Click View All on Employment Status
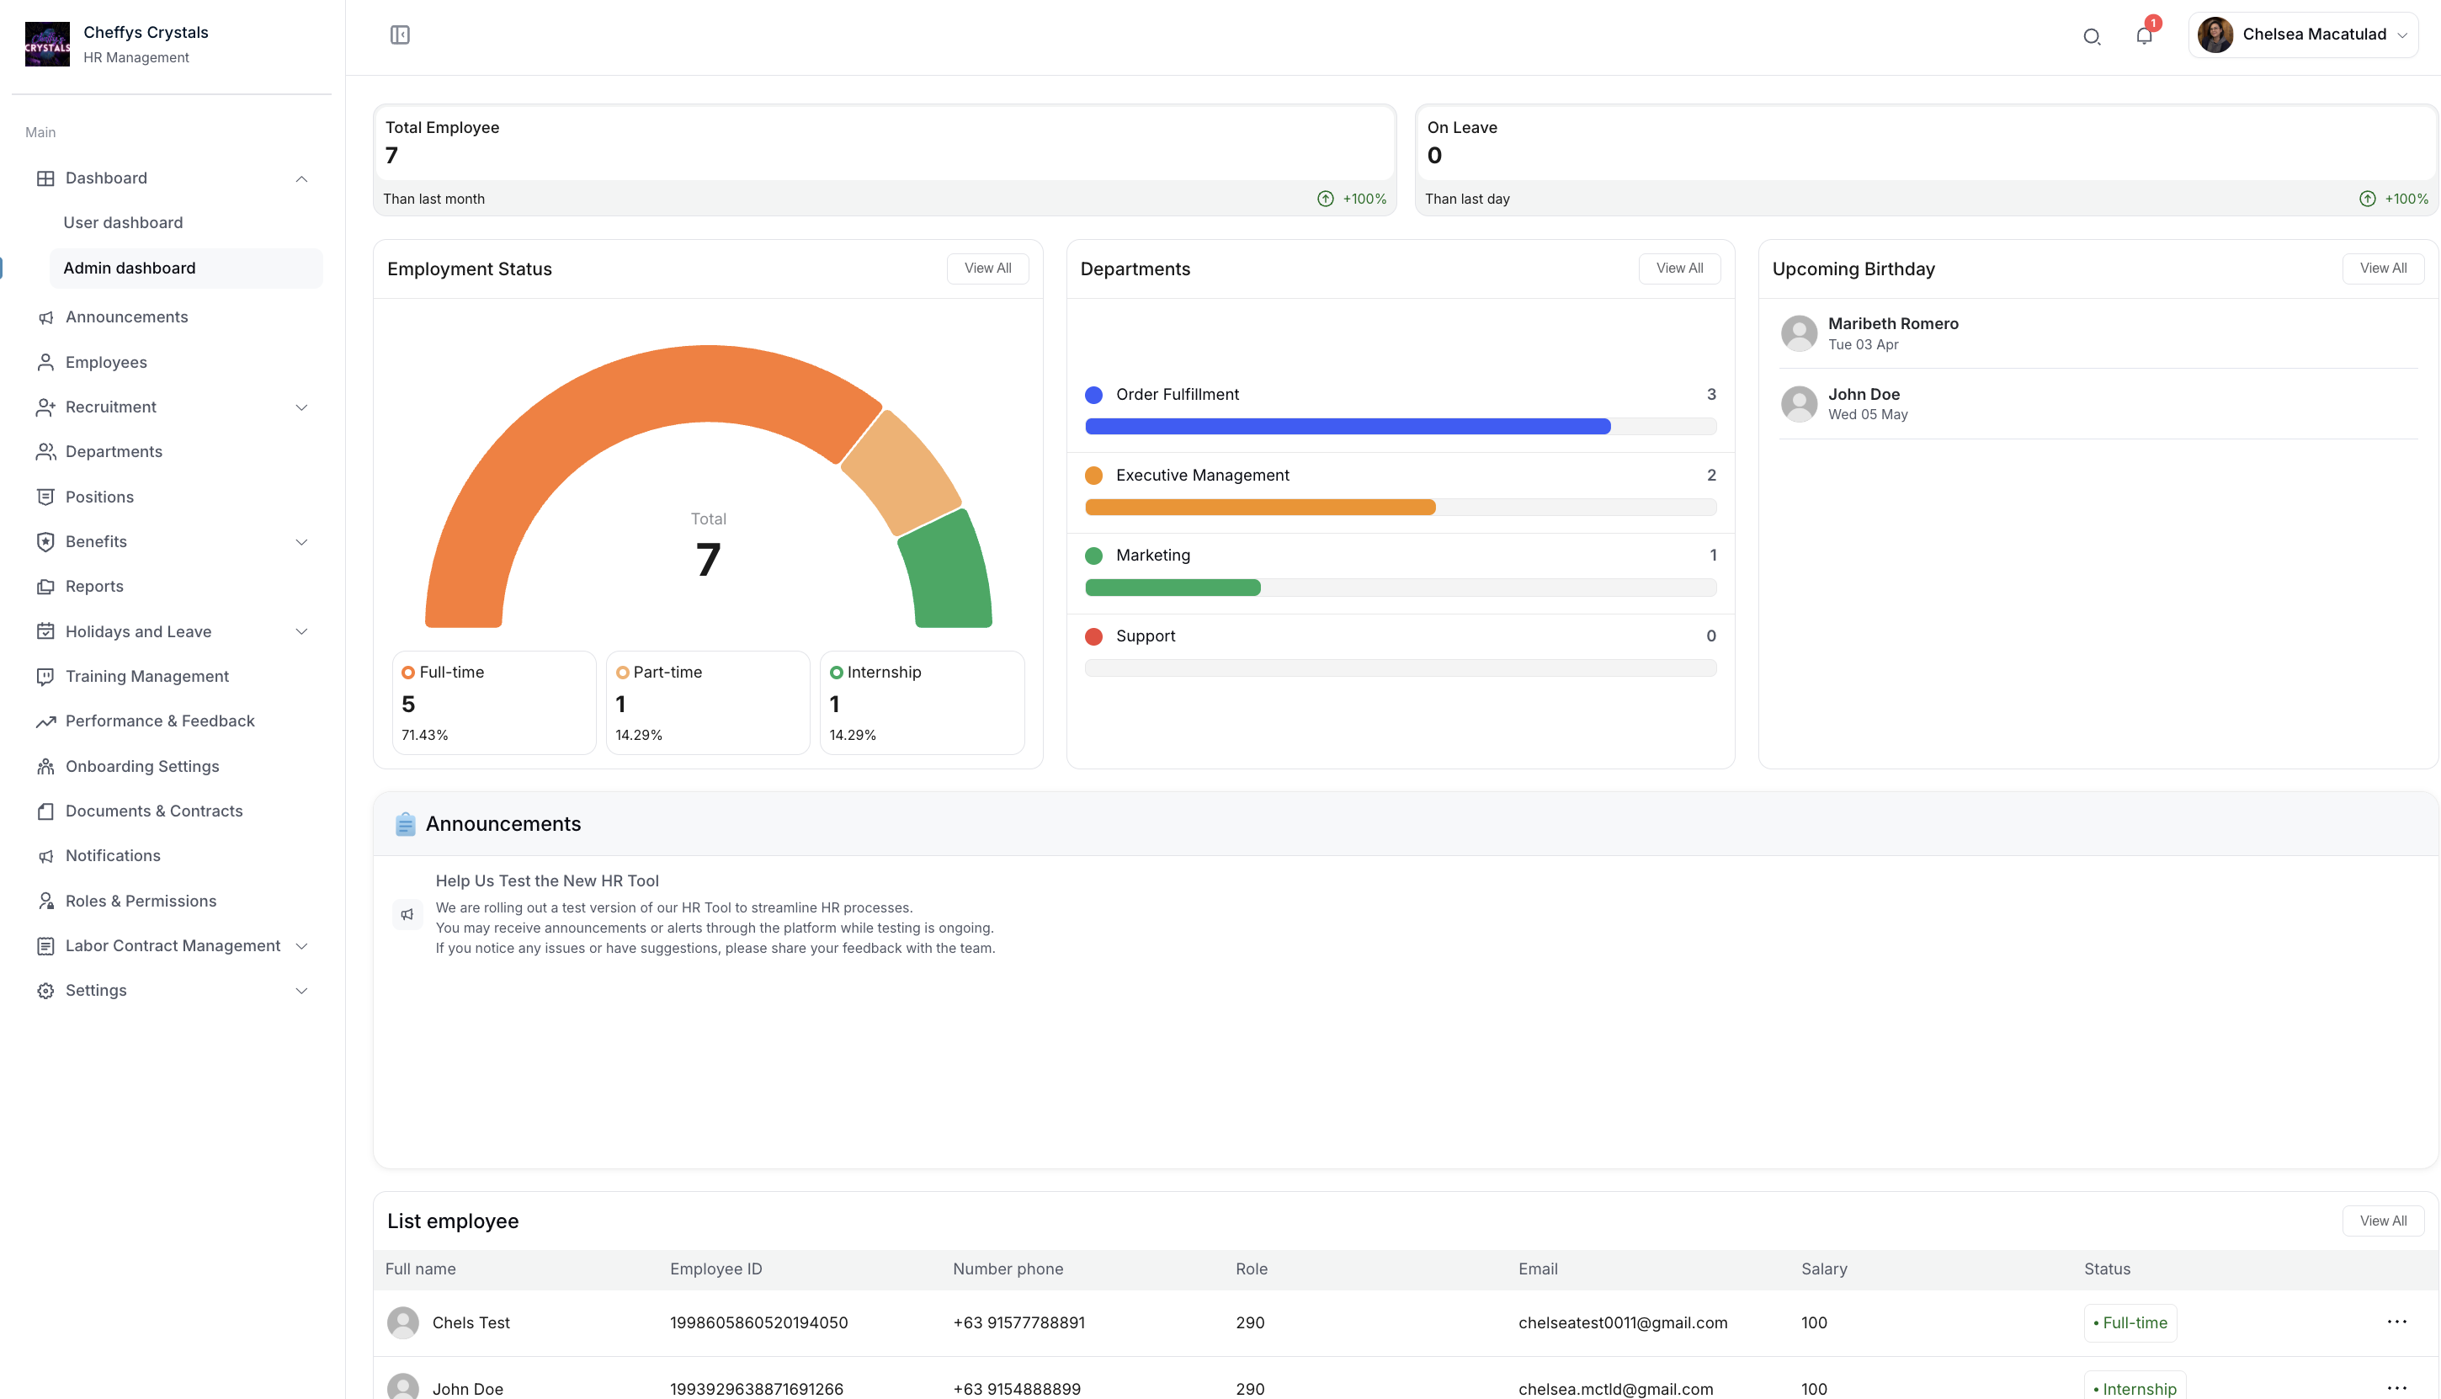 tap(987, 268)
